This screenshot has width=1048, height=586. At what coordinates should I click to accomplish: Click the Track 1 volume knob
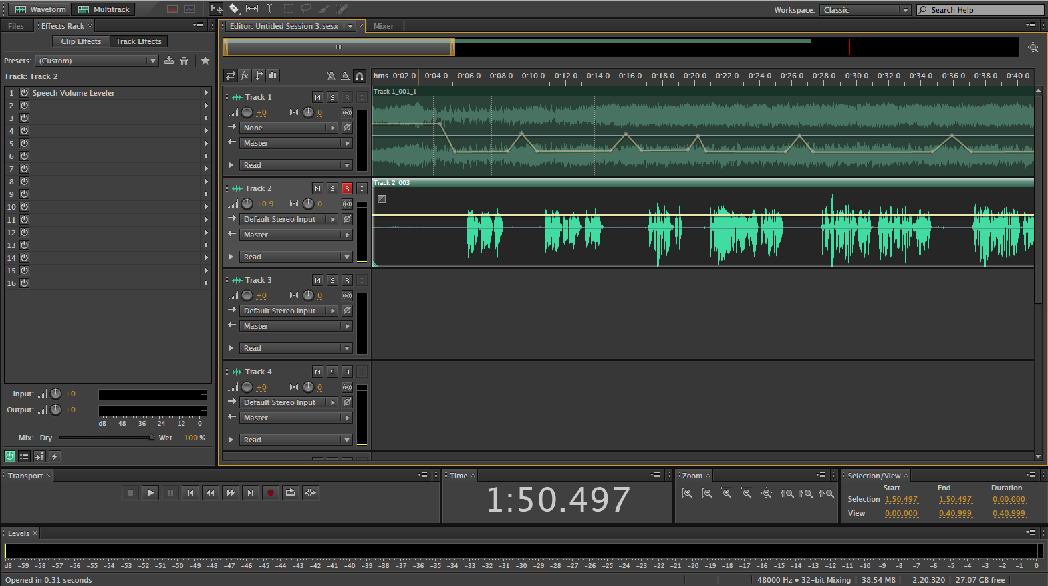pyautogui.click(x=247, y=112)
